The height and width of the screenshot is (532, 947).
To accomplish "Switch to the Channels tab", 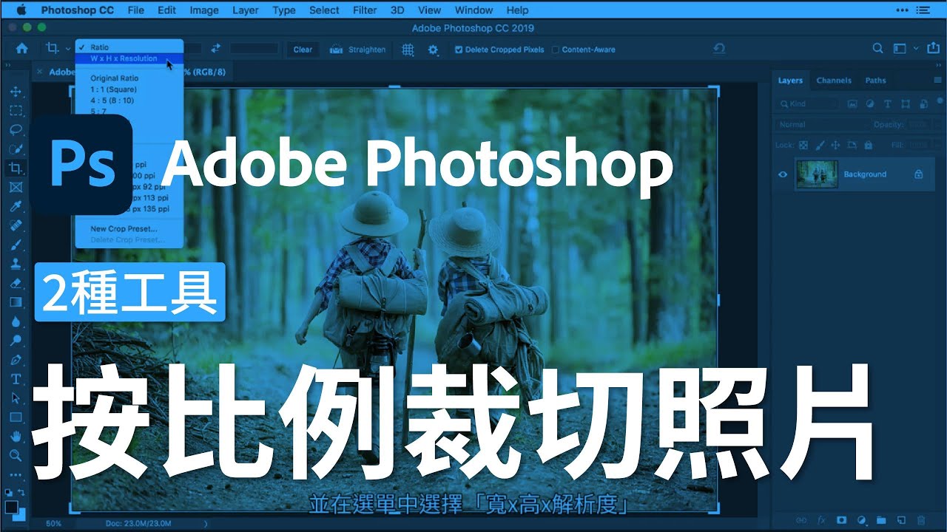I will point(834,81).
